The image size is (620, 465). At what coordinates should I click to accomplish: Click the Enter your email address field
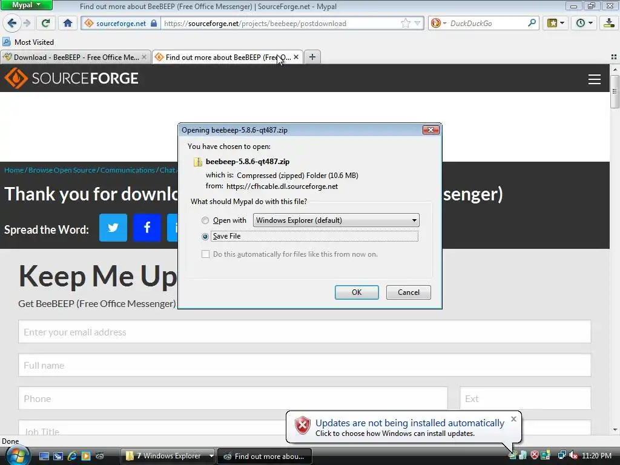click(x=305, y=332)
